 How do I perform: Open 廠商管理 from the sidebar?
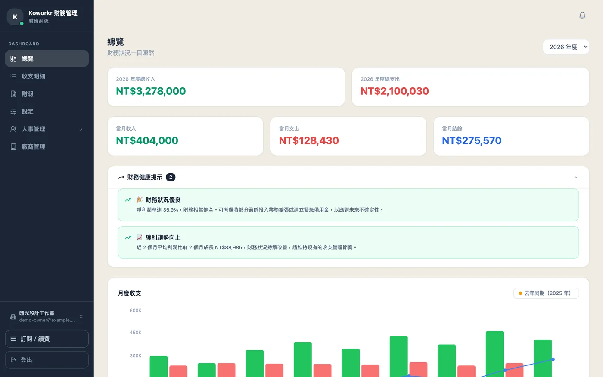(x=47, y=147)
